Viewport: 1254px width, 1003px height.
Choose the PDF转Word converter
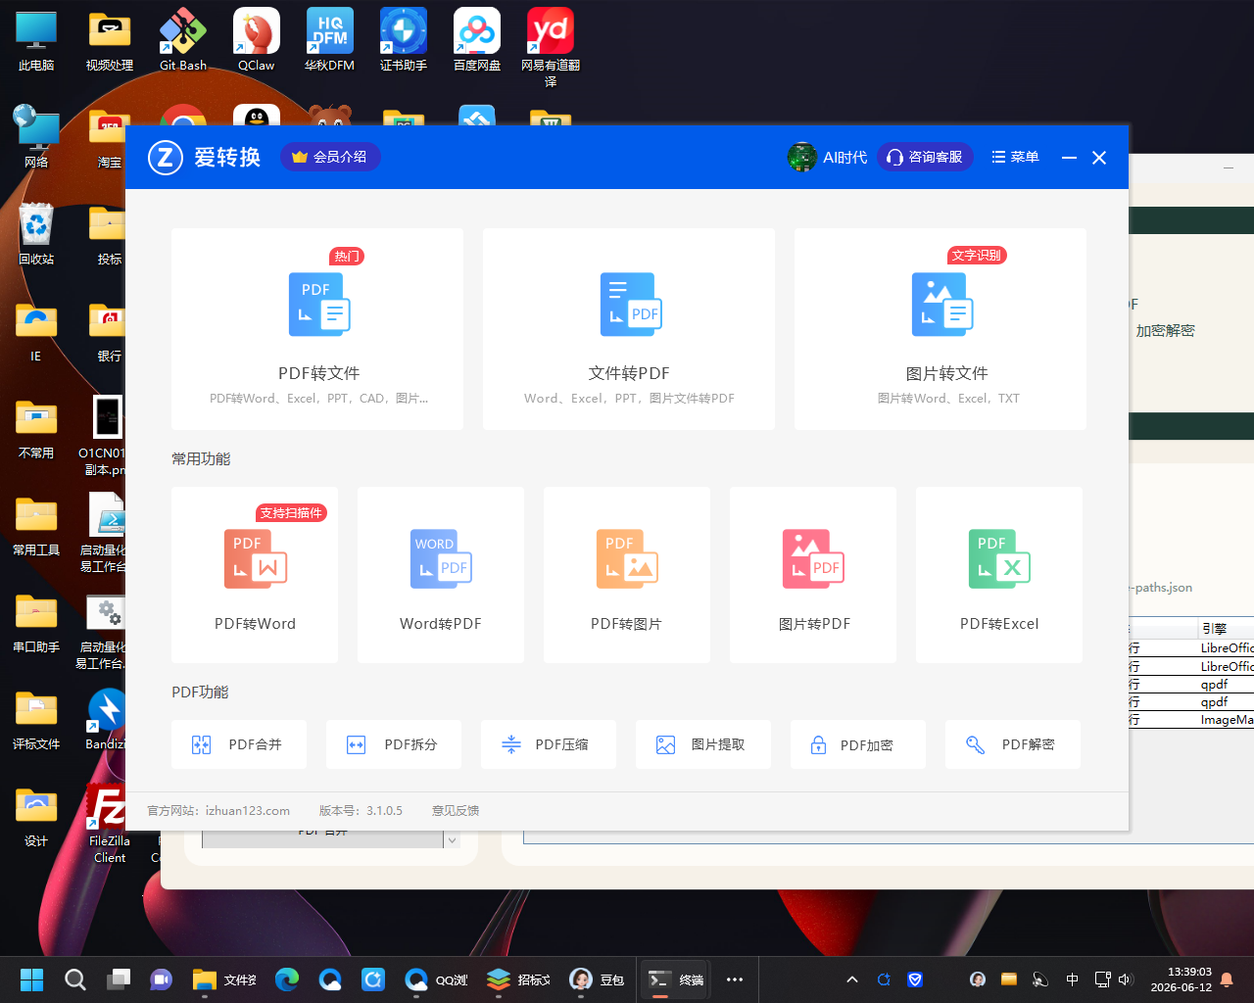click(255, 575)
